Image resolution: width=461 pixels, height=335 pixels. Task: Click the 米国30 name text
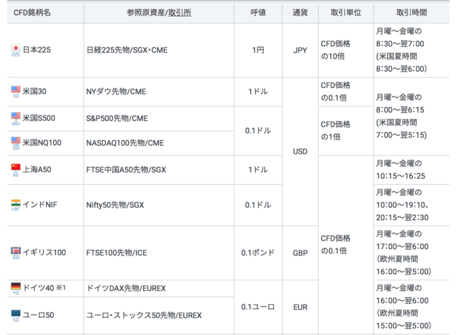(x=35, y=91)
